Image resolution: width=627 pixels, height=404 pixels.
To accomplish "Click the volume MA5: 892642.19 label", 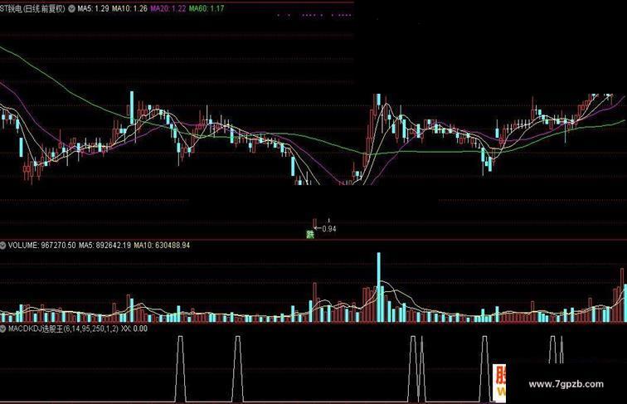I will (104, 246).
